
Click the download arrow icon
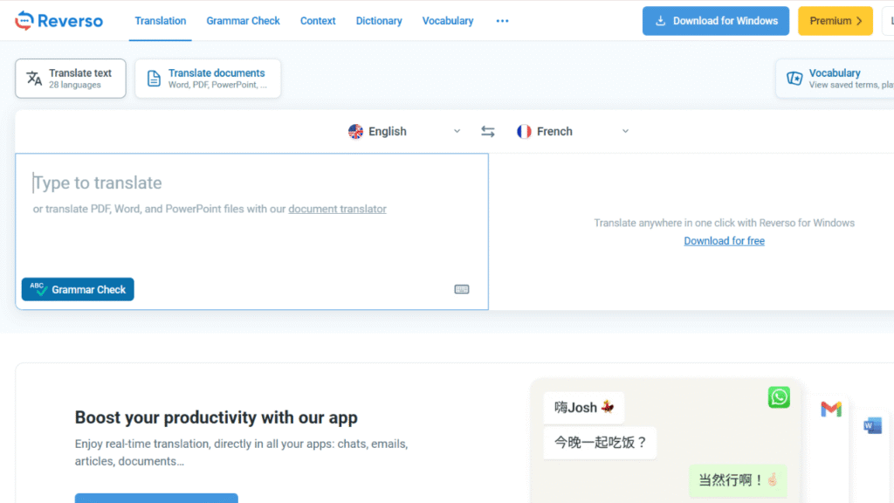[660, 21]
